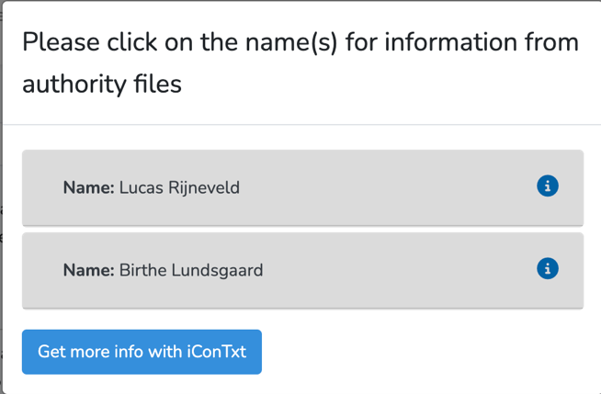Screen dimensions: 601x394
Task: Select the Birthe Lundsgaard name row
Action: click(302, 270)
